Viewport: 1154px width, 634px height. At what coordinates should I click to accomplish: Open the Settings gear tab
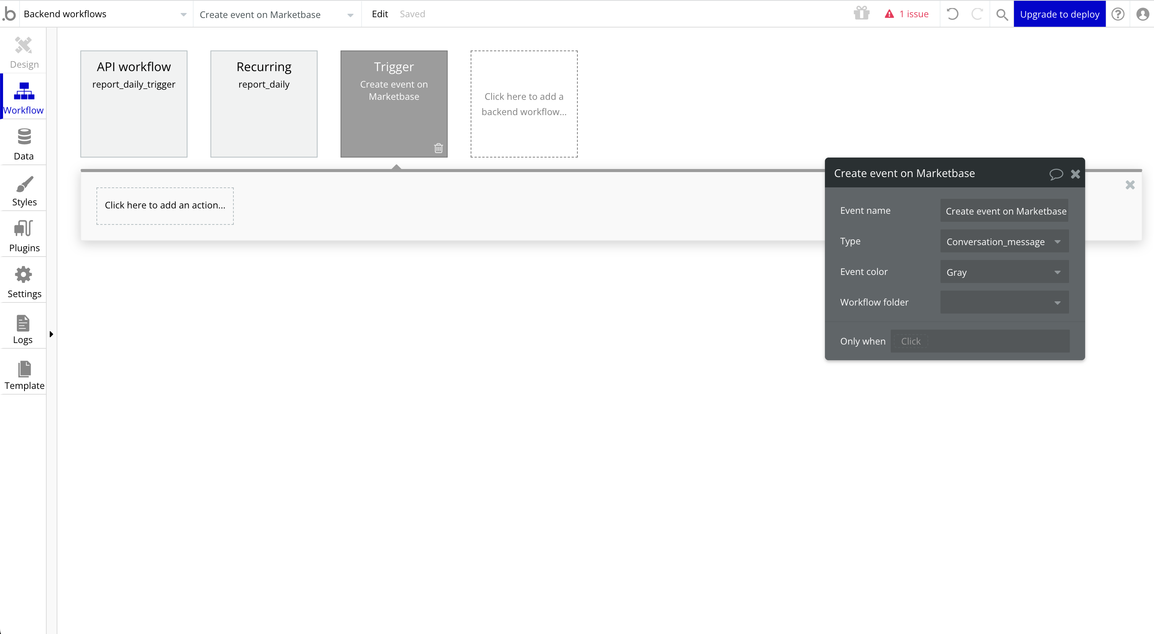[x=24, y=275]
